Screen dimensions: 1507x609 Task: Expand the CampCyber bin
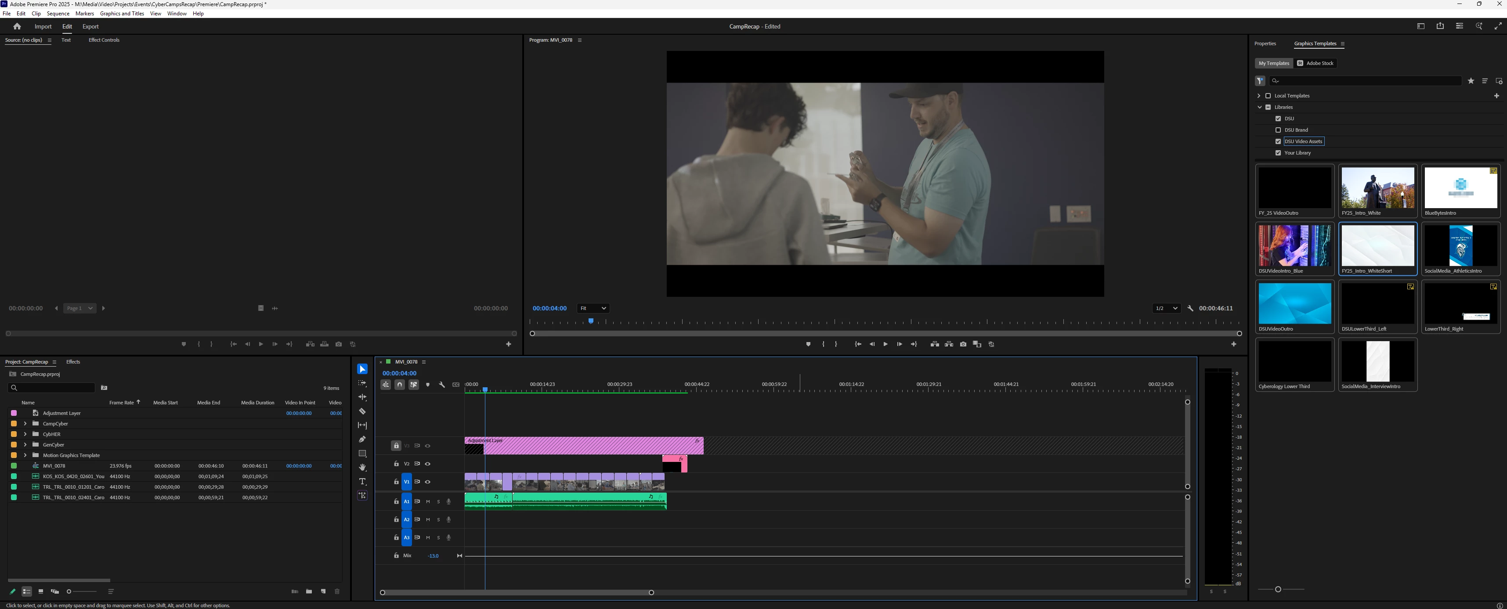[25, 424]
